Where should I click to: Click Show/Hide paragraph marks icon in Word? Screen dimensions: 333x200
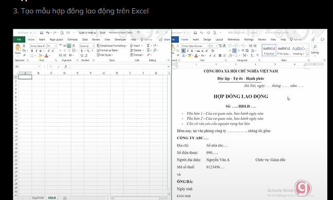[257, 56]
